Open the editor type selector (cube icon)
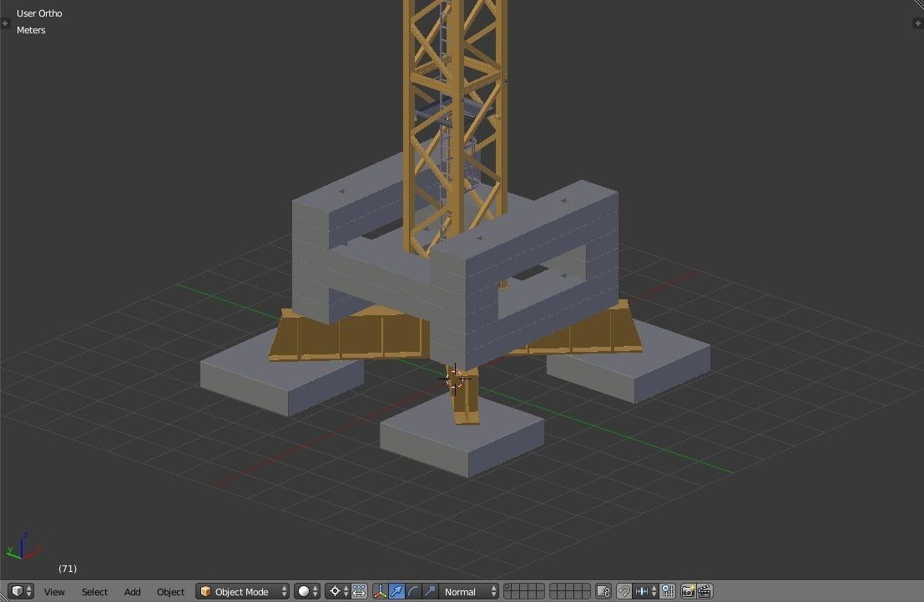The width and height of the screenshot is (924, 602). click(x=22, y=591)
